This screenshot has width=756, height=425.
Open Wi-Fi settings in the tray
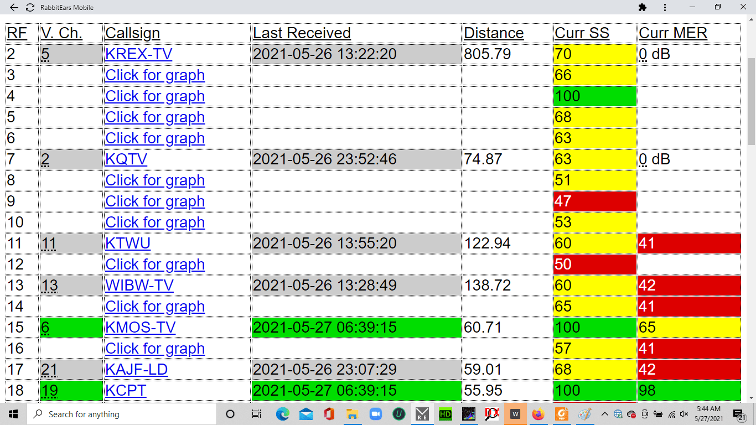coord(672,414)
